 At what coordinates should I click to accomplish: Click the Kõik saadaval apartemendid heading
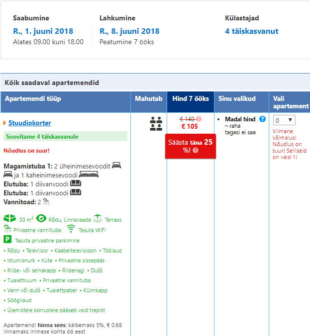52,83
